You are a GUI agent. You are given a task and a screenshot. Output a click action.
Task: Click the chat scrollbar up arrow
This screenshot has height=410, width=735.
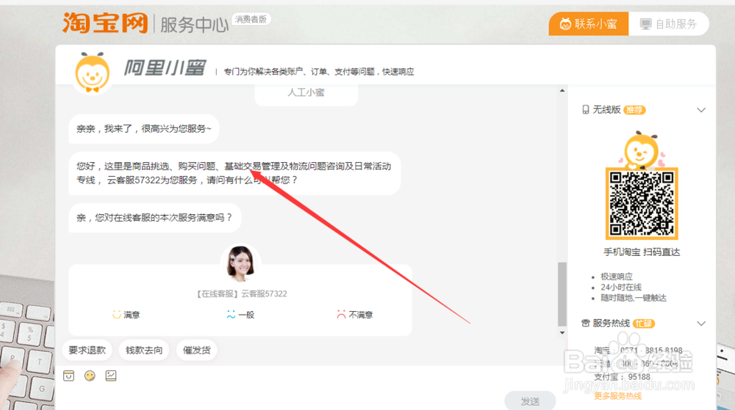[562, 90]
